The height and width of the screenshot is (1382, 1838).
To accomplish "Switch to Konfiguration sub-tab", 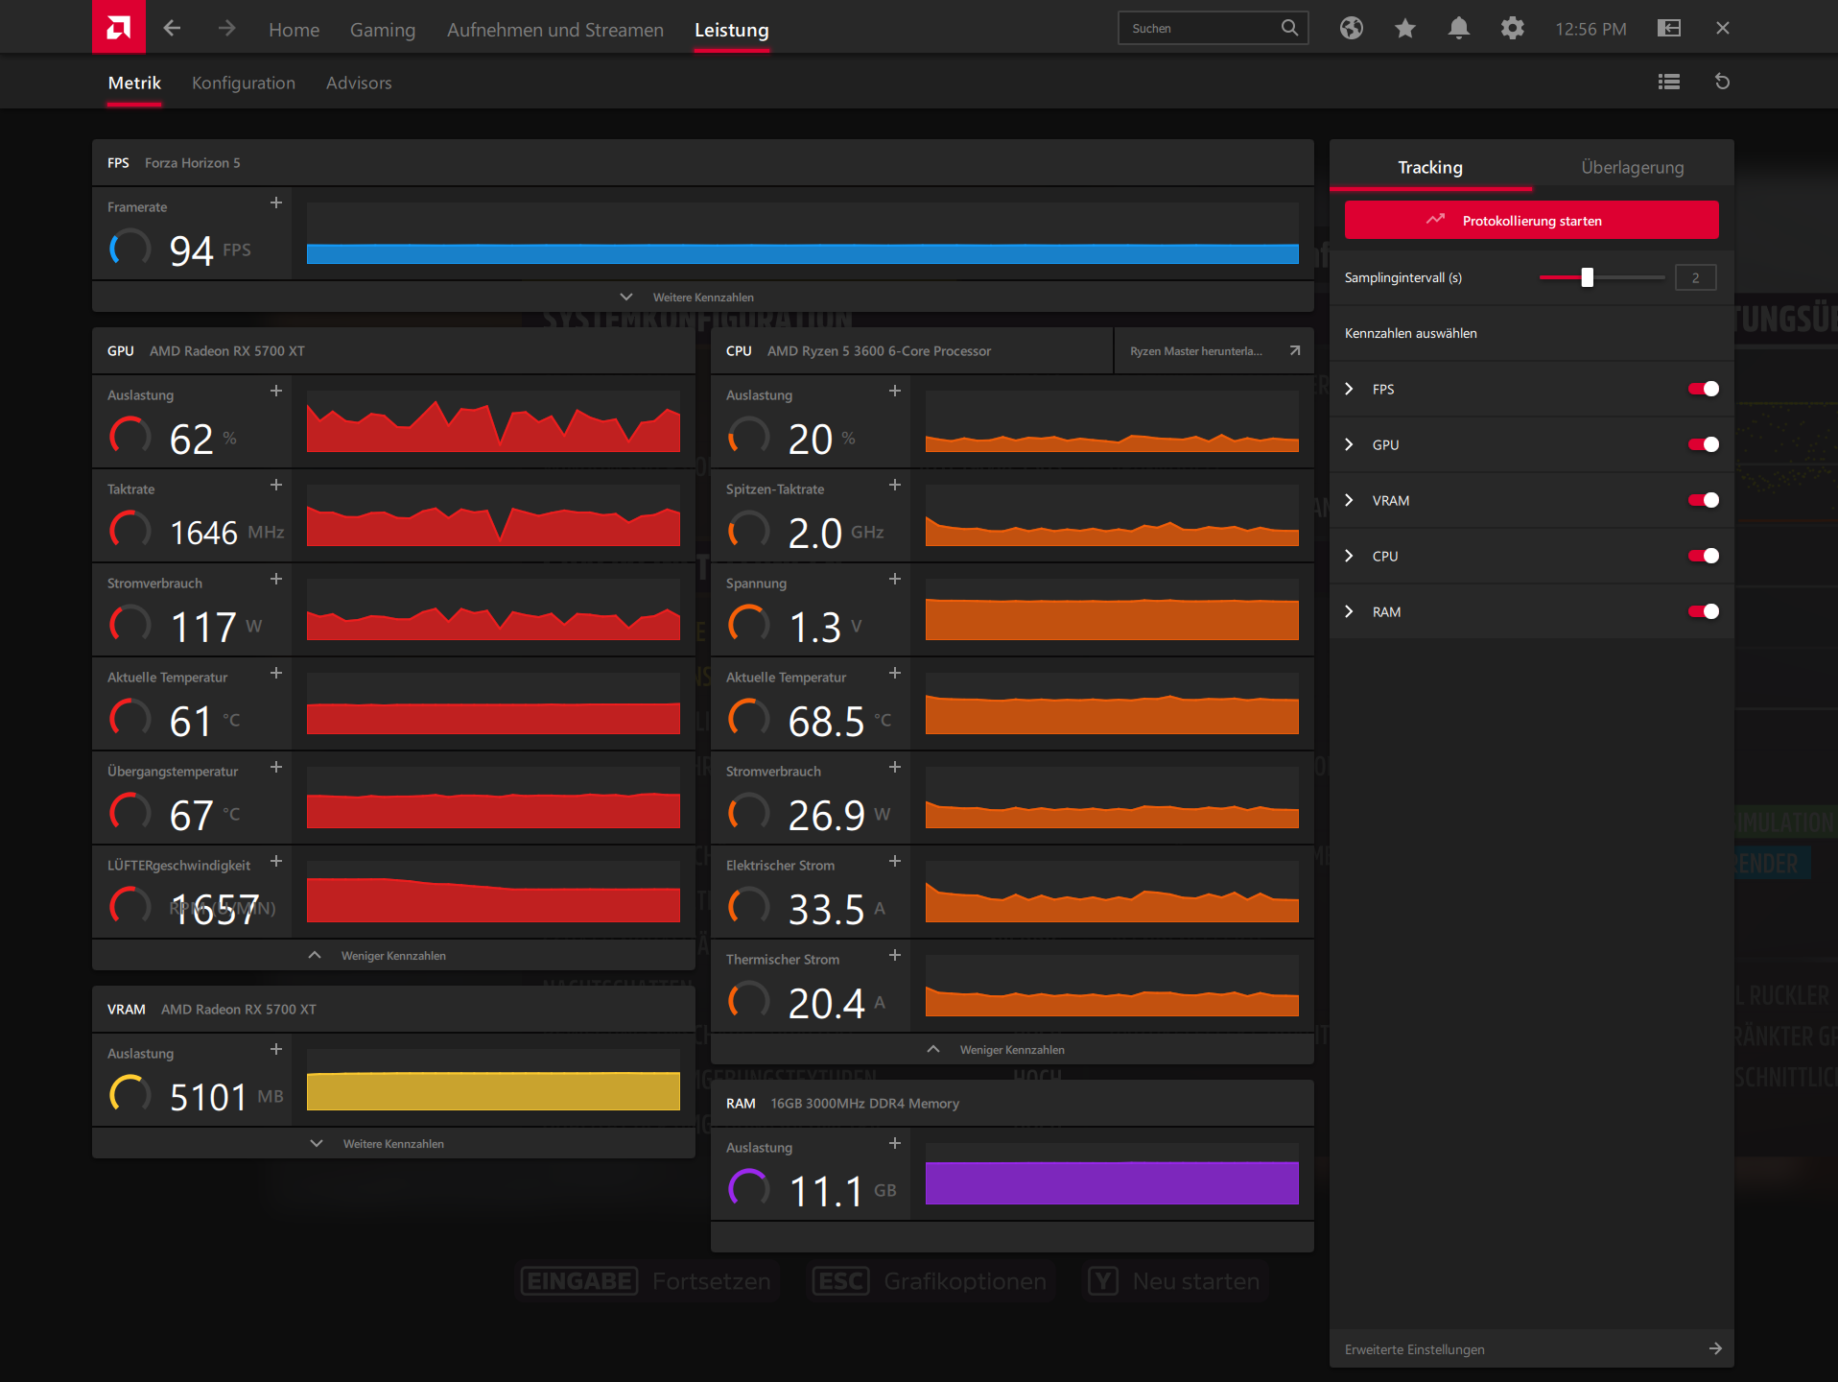I will coord(244,83).
